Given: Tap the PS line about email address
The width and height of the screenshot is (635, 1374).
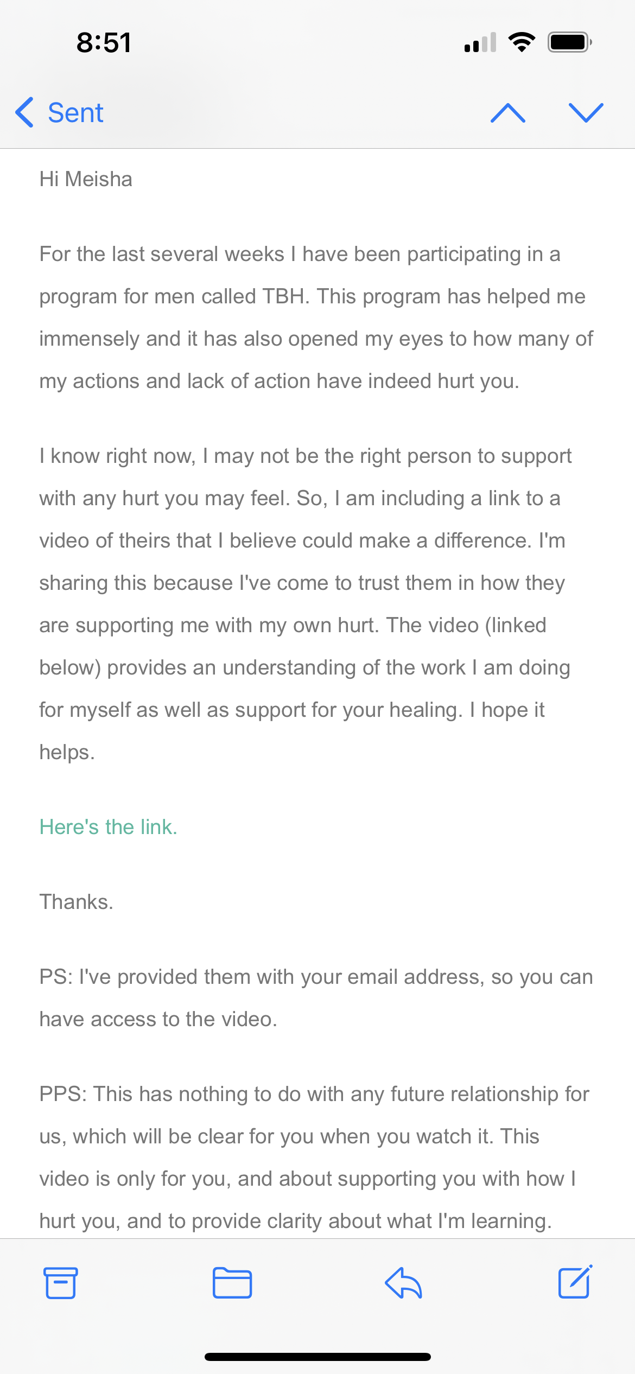Looking at the screenshot, I should [x=316, y=997].
